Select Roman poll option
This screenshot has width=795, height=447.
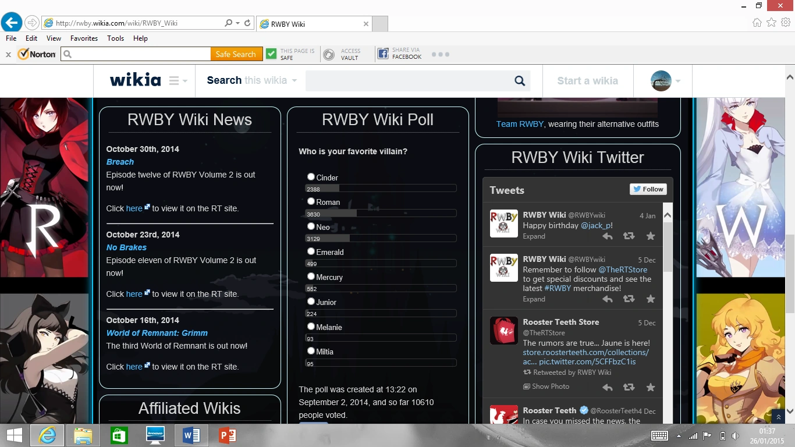click(311, 201)
